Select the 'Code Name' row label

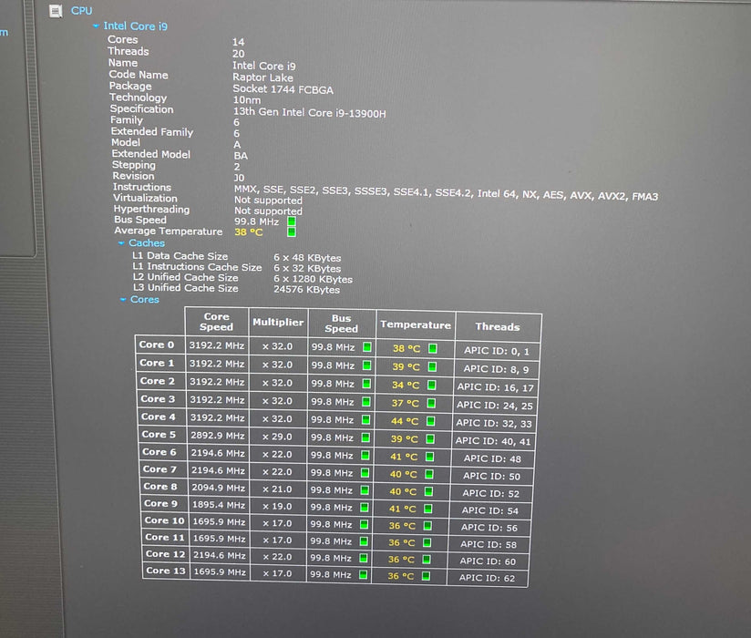(139, 75)
